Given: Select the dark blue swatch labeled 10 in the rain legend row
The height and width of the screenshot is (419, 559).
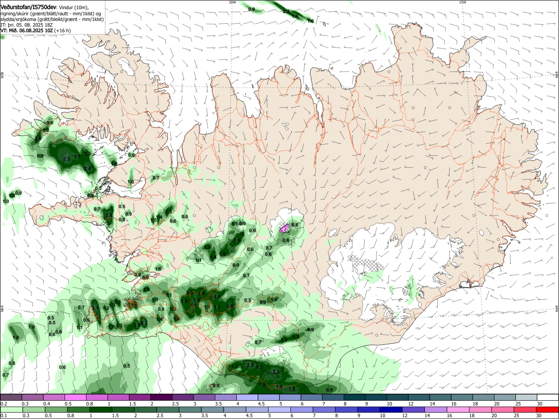Looking at the screenshot, I should click(390, 409).
